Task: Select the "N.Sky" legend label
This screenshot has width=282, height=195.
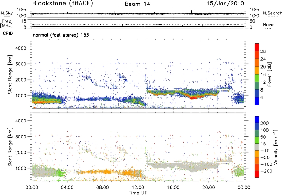Action: [x=7, y=13]
